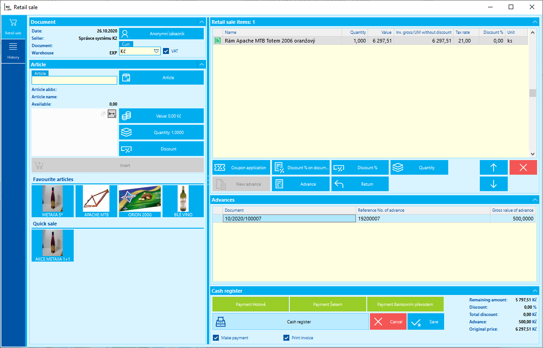The height and width of the screenshot is (348, 543).
Task: Set Value 0,00 Kč button
Action: (161, 116)
